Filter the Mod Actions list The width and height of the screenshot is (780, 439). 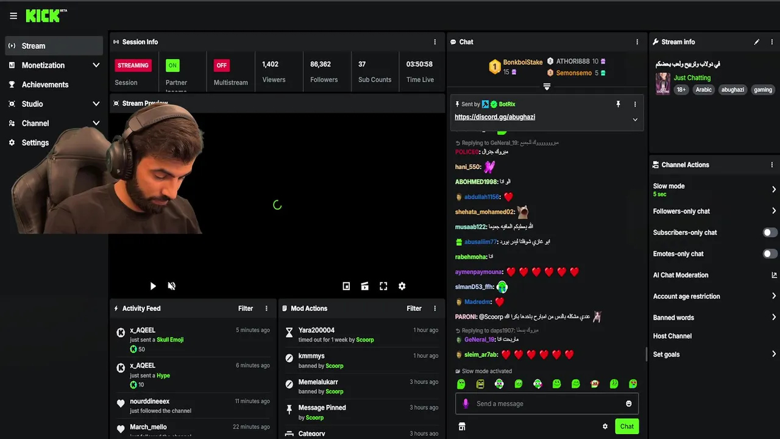pos(414,309)
